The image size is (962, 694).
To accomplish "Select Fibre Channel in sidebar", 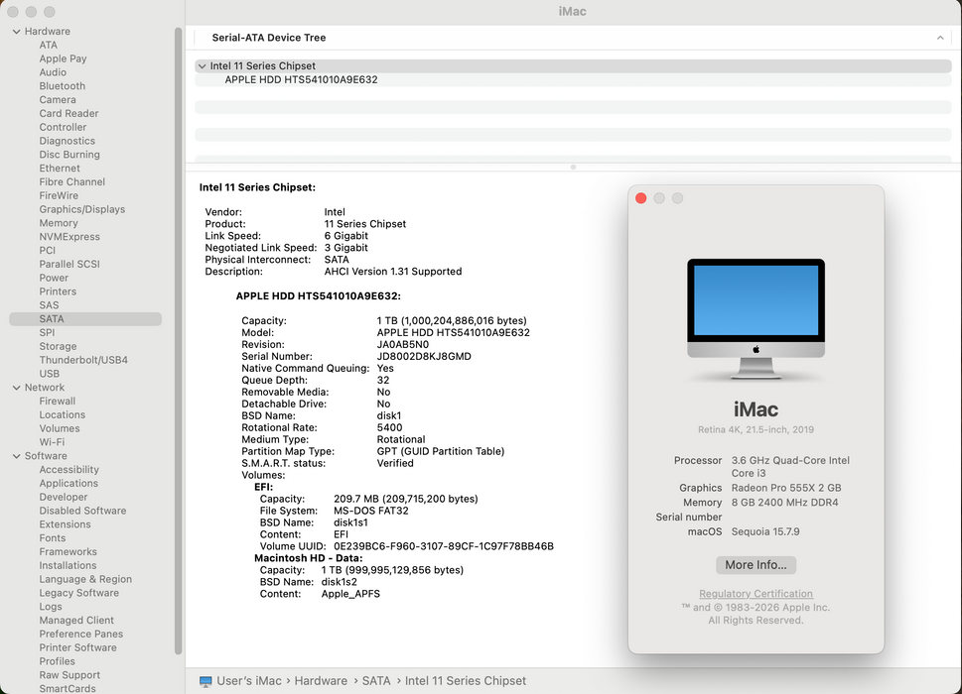I will point(71,181).
